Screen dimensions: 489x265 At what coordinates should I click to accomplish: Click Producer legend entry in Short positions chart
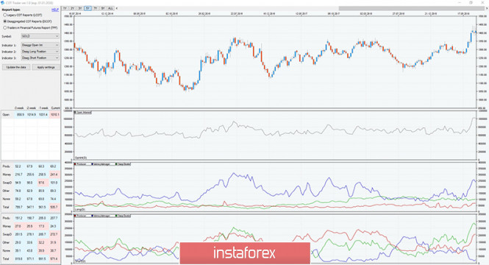(x=80, y=216)
